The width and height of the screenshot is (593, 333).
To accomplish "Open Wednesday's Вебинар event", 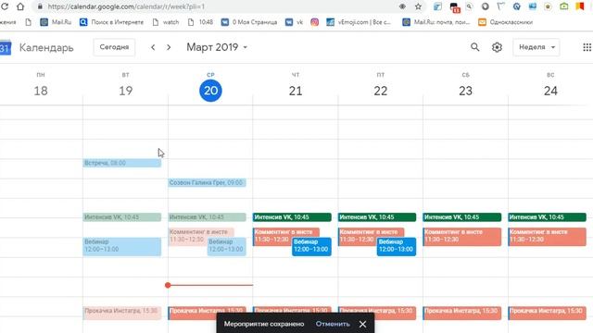I will [x=226, y=247].
